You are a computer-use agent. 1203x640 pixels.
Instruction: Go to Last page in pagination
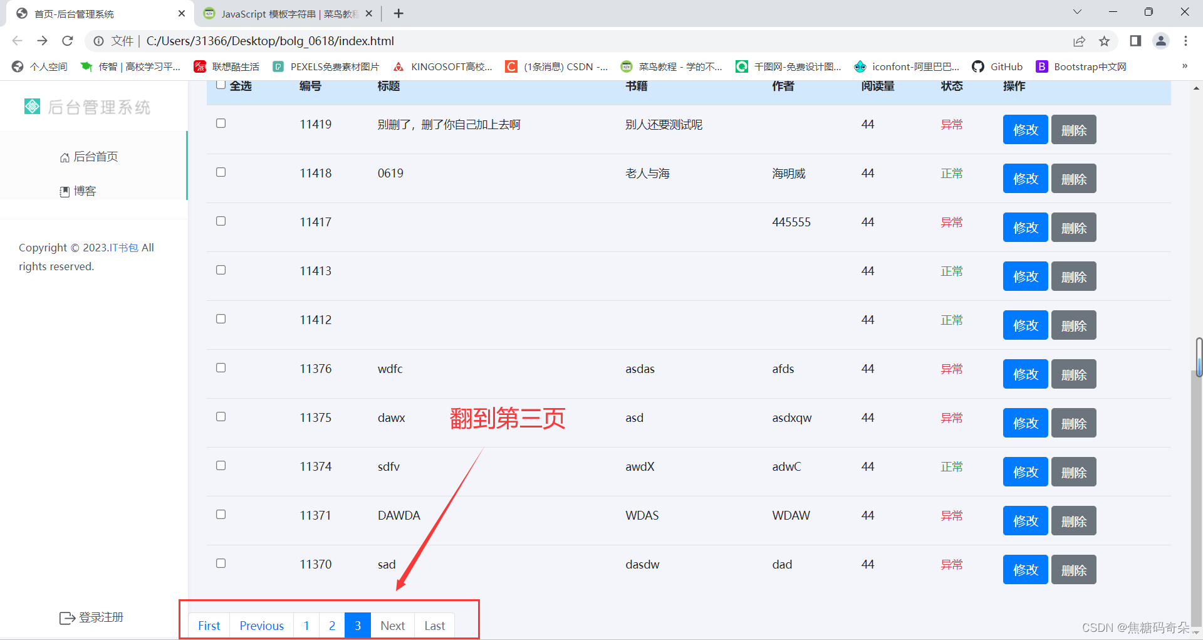tap(435, 626)
